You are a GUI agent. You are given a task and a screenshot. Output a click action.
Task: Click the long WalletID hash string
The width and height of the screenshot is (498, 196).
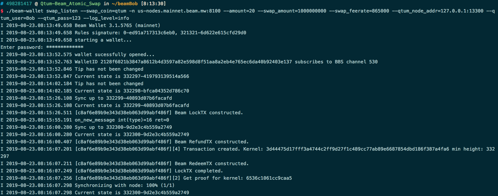point(196,62)
